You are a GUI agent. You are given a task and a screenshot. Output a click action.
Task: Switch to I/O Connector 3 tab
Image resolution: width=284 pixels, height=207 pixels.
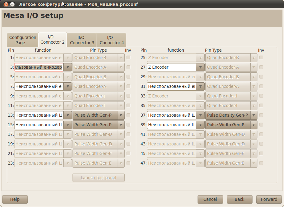coord(82,40)
